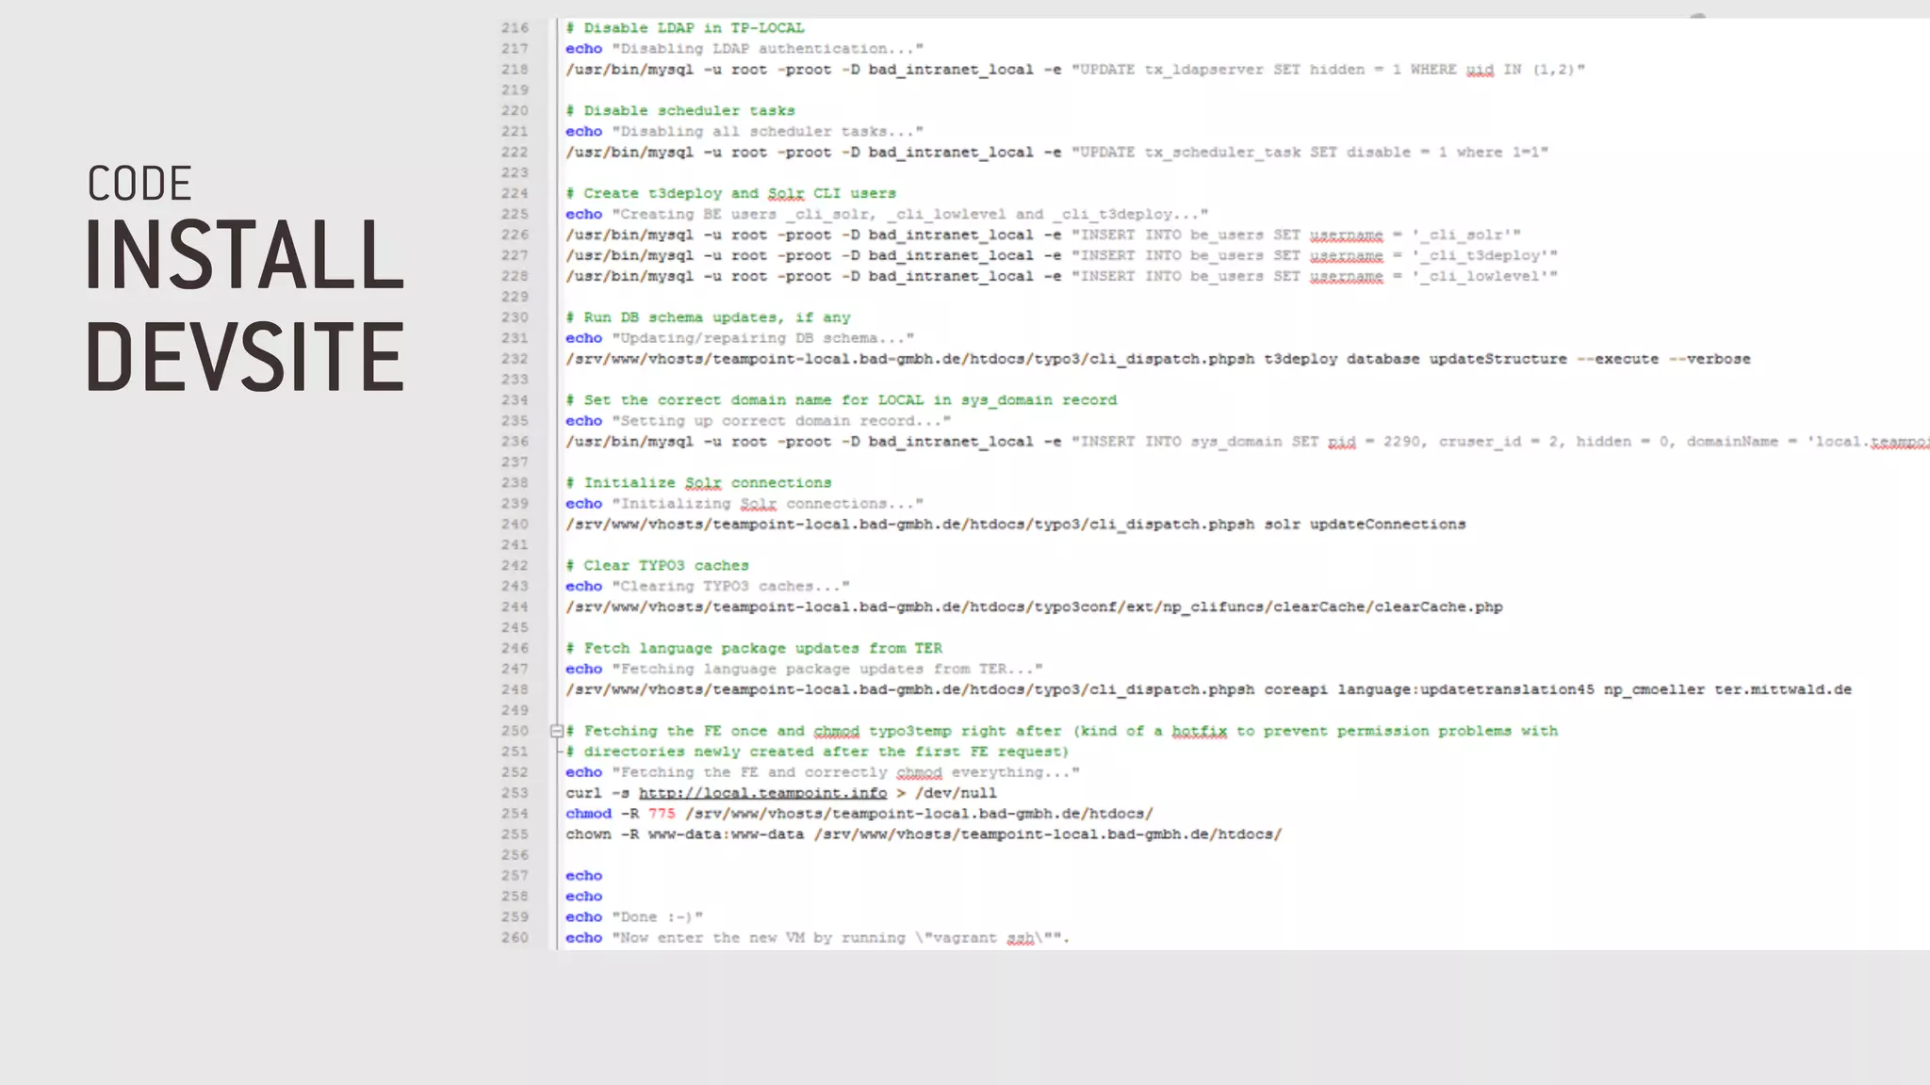This screenshot has width=1930, height=1085.
Task: Click the INSERT line with '_cli_solr'
Action: 1043,235
